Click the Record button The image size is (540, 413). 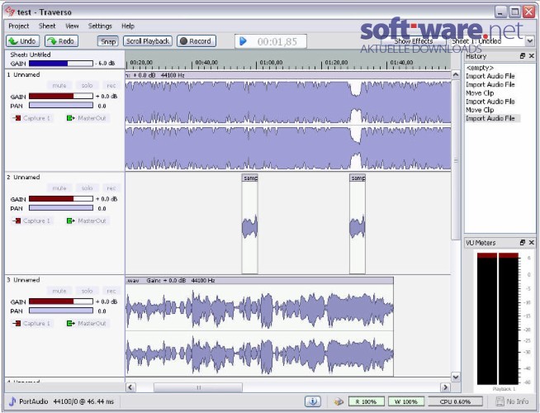[x=197, y=41]
